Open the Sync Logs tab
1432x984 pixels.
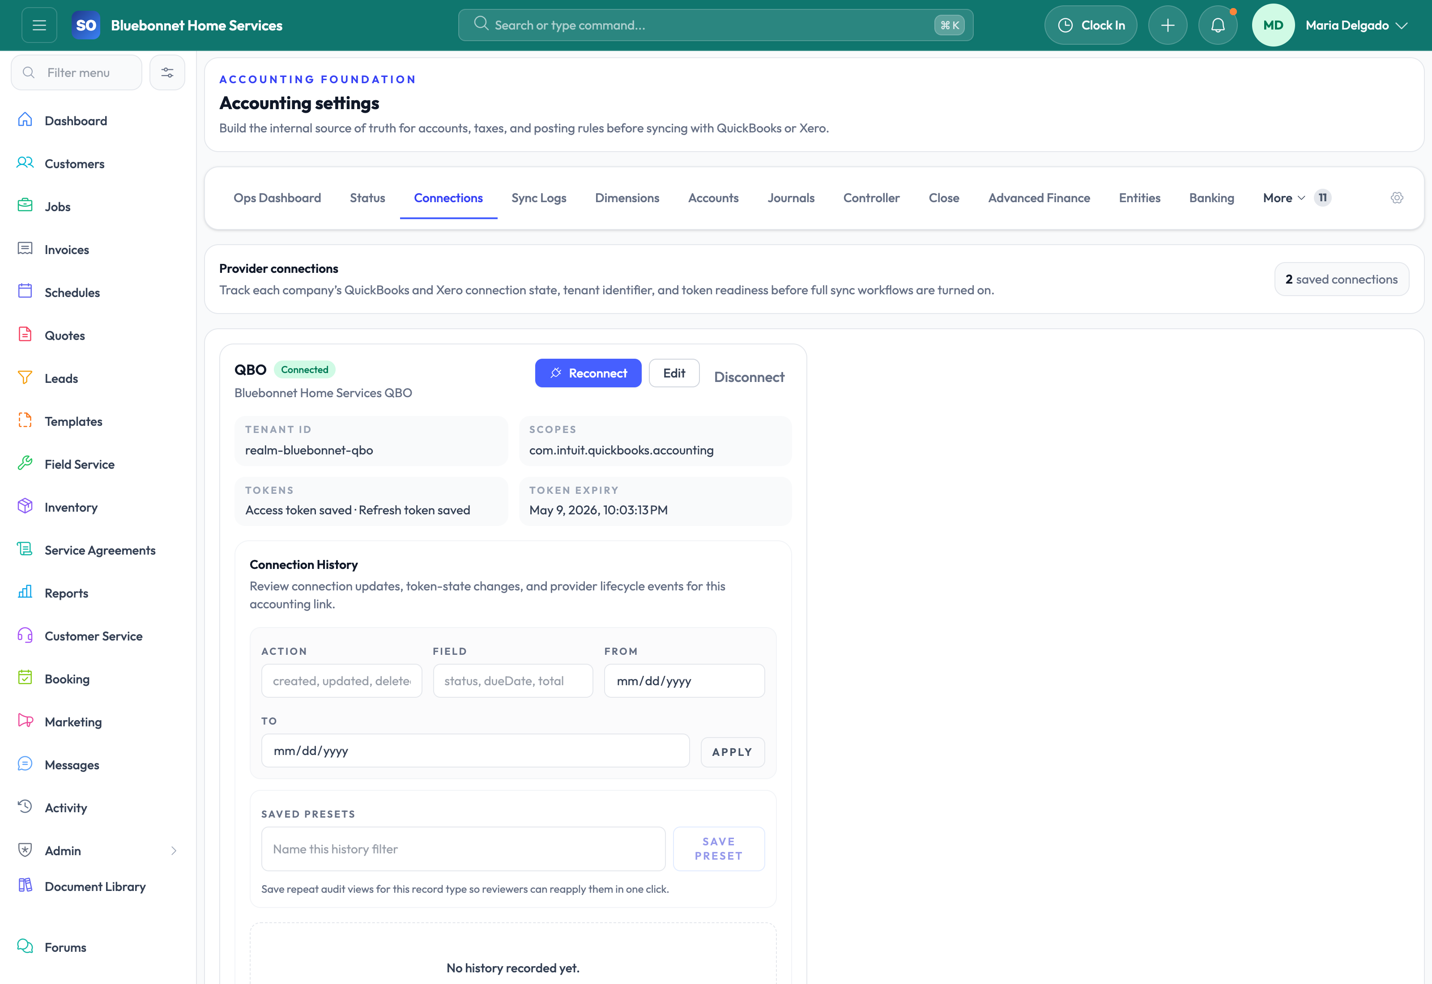click(539, 198)
